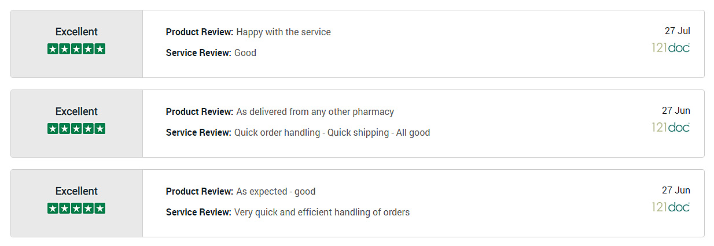Click the five stars beside 'As delivered from any other pharmacy'
This screenshot has height=246, width=714.
pos(76,129)
